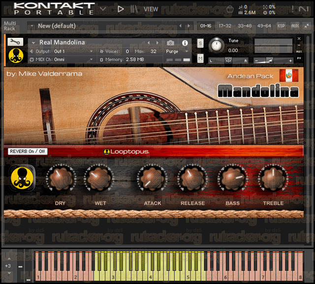Click the volume minus icon

pos(256,60)
